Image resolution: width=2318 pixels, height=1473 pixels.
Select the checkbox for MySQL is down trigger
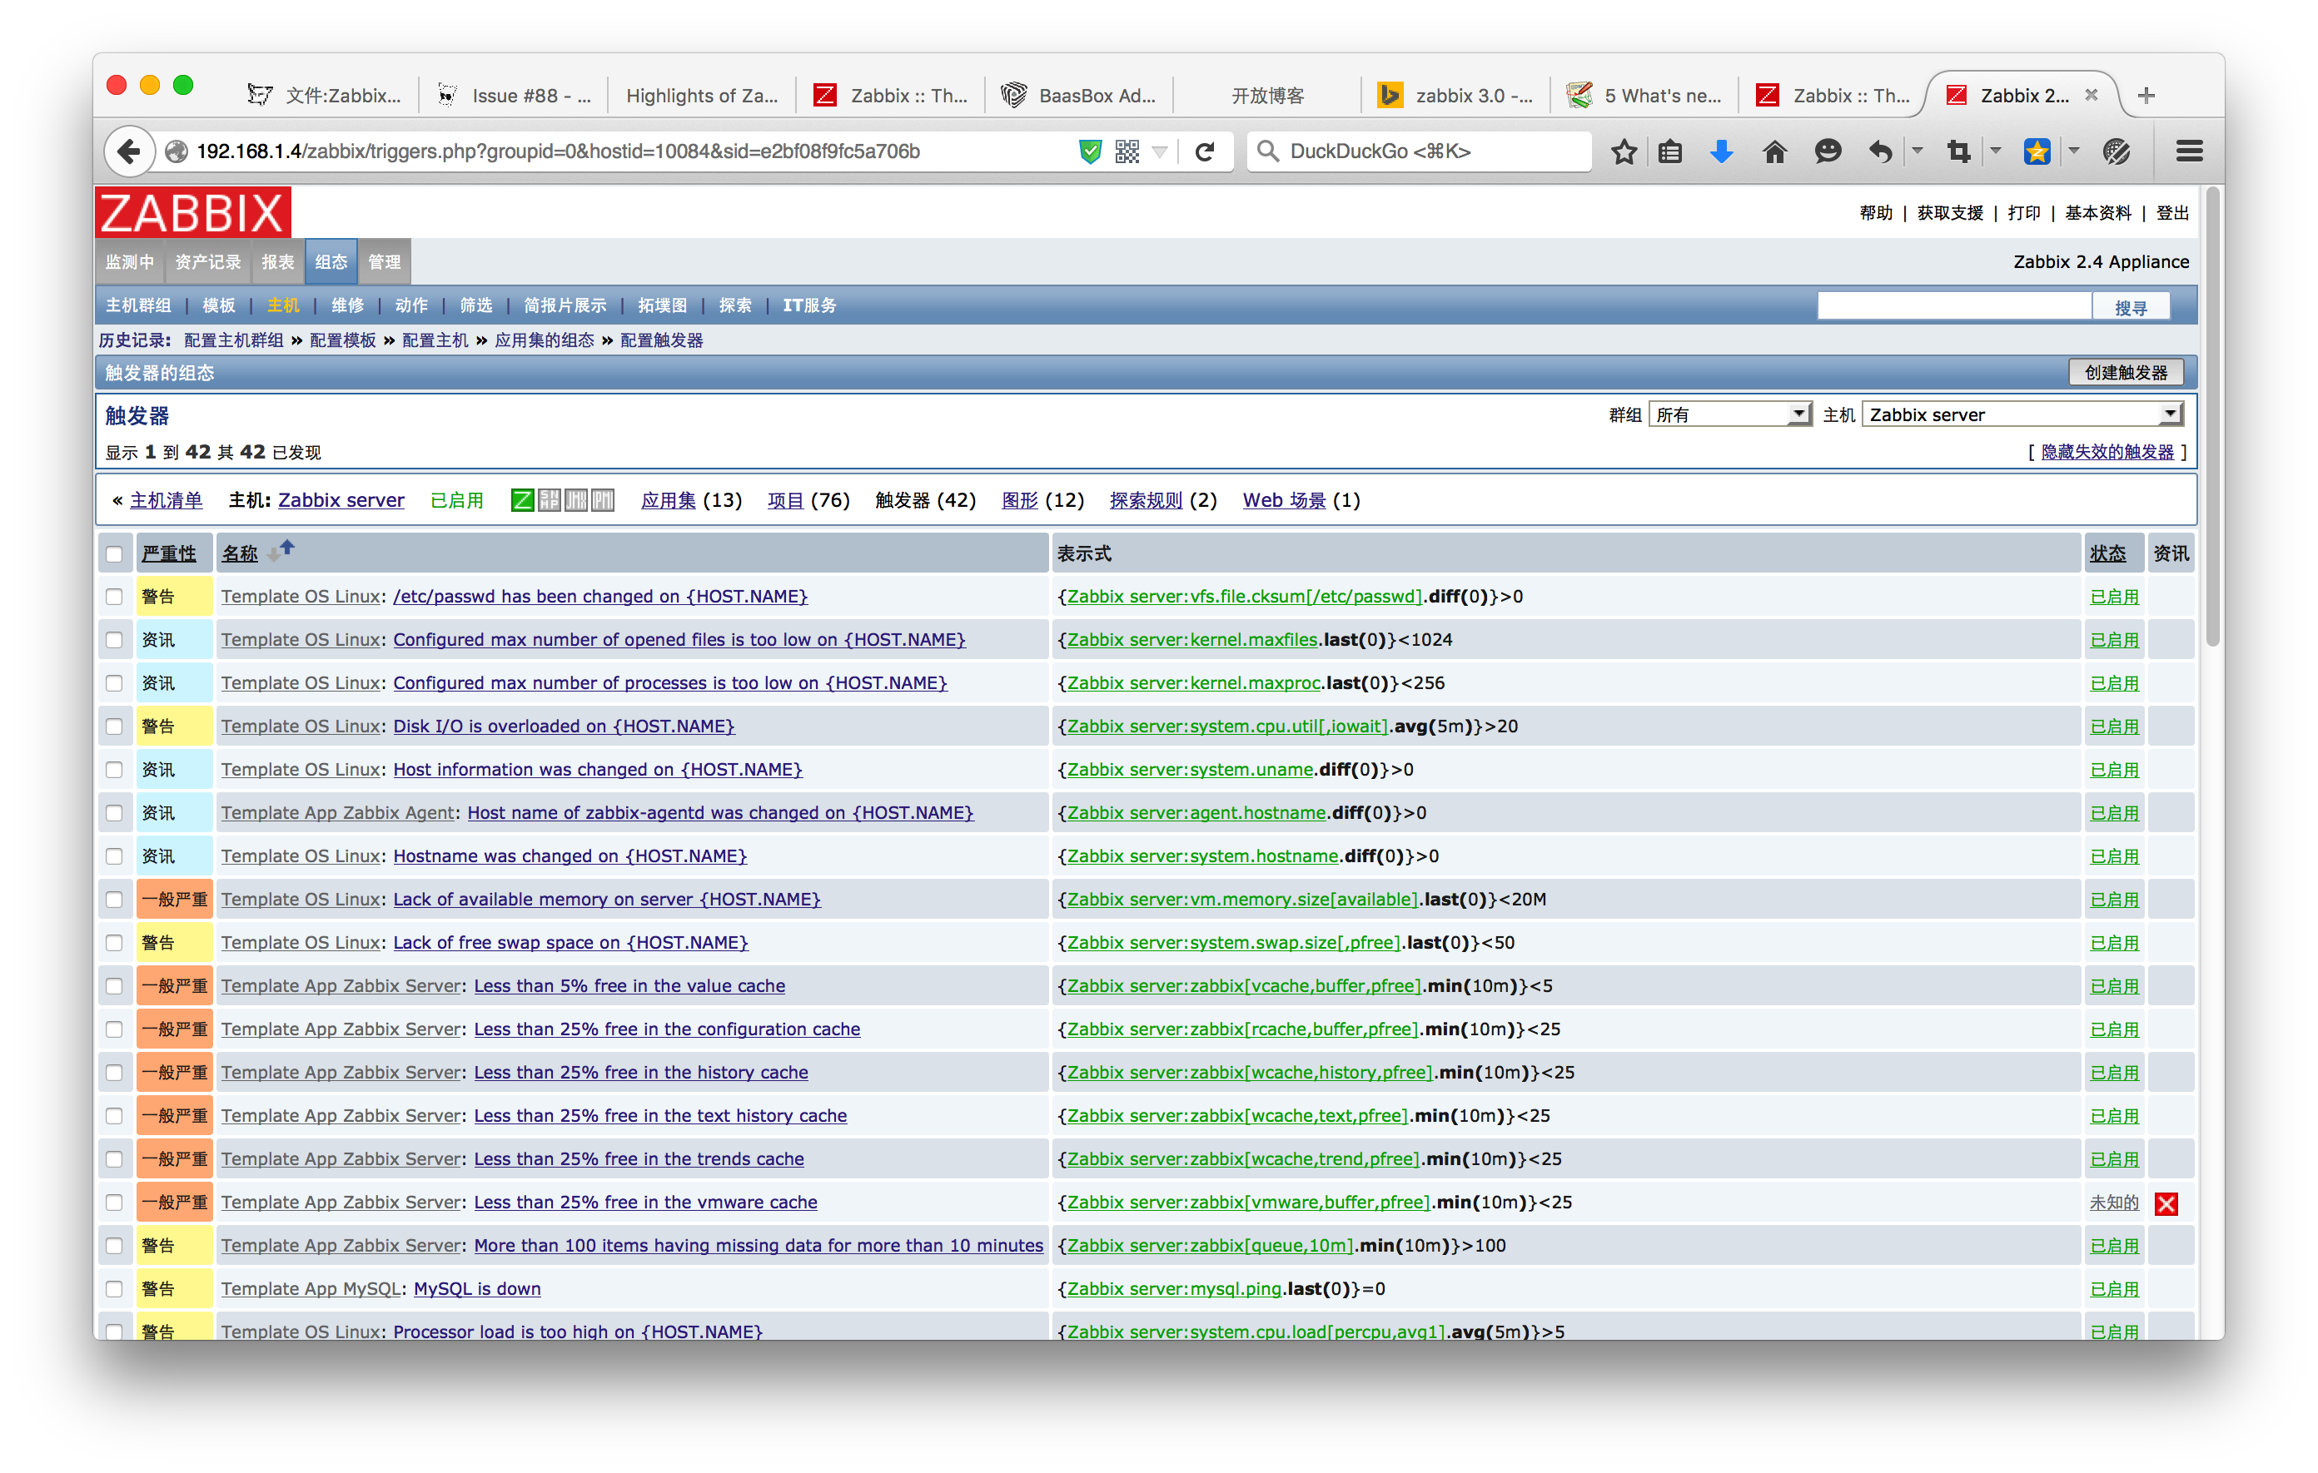click(115, 1289)
